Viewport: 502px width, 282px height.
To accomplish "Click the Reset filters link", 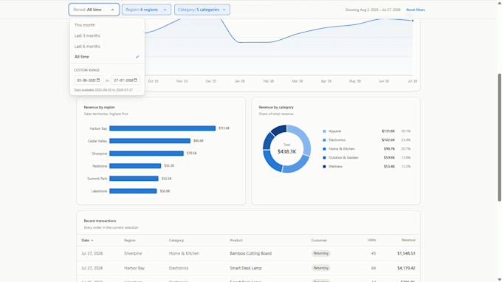I will click(415, 10).
